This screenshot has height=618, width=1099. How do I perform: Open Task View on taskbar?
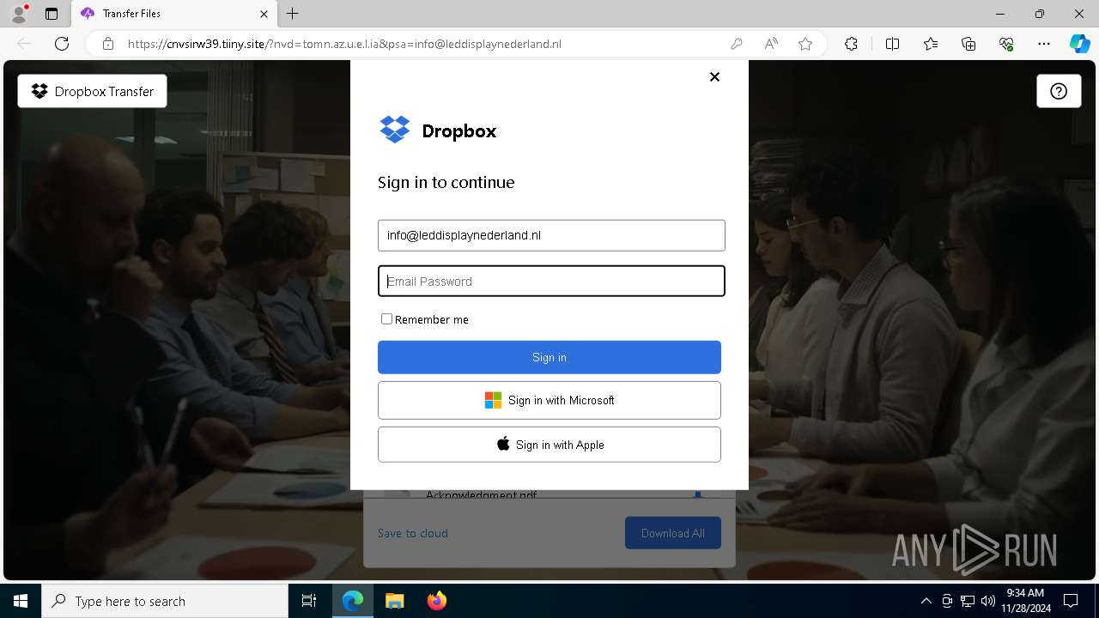point(309,601)
